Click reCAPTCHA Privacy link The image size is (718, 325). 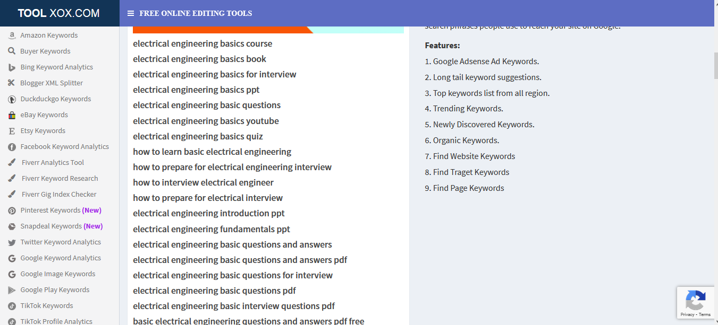pyautogui.click(x=688, y=314)
